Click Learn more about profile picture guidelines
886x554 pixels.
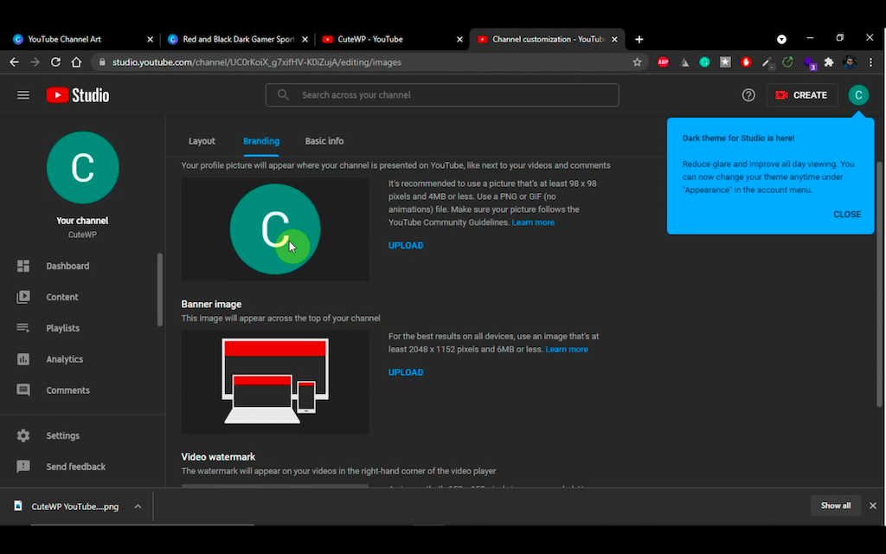pyautogui.click(x=533, y=222)
